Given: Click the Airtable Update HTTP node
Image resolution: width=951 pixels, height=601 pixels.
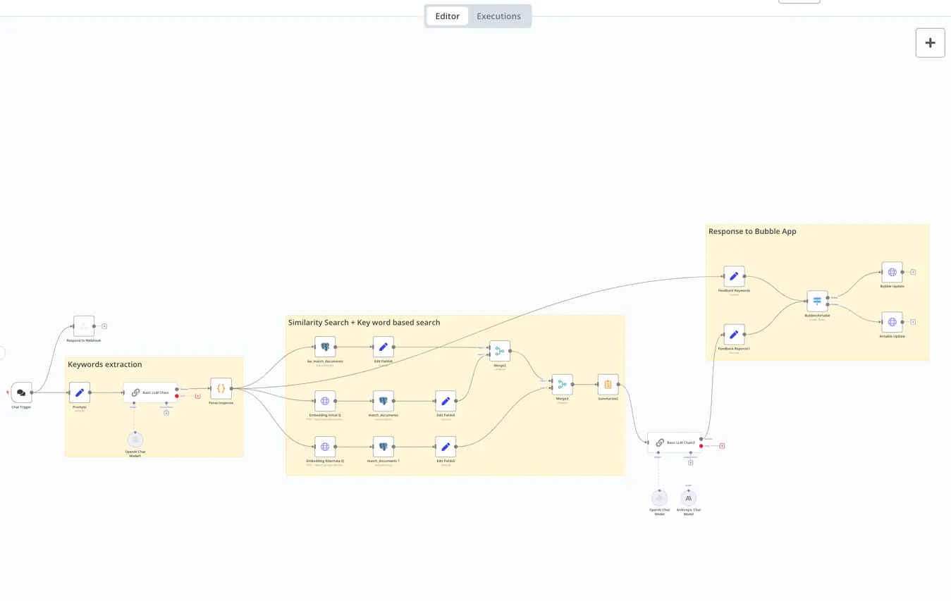Looking at the screenshot, I should [892, 322].
